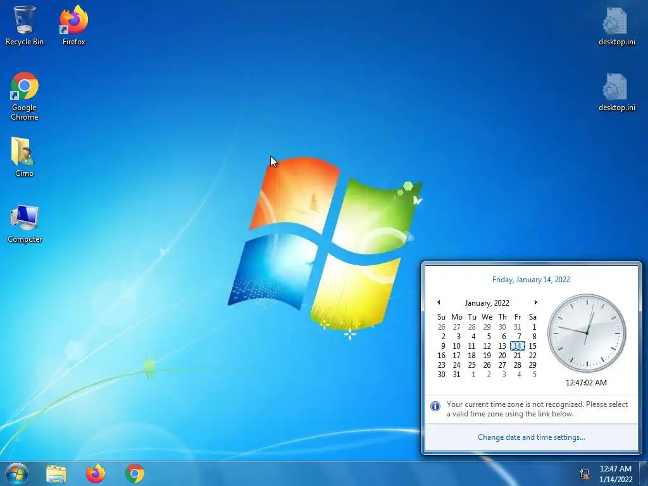This screenshot has width=648, height=486.
Task: Select the lower desktop.ini file icon
Action: [616, 92]
